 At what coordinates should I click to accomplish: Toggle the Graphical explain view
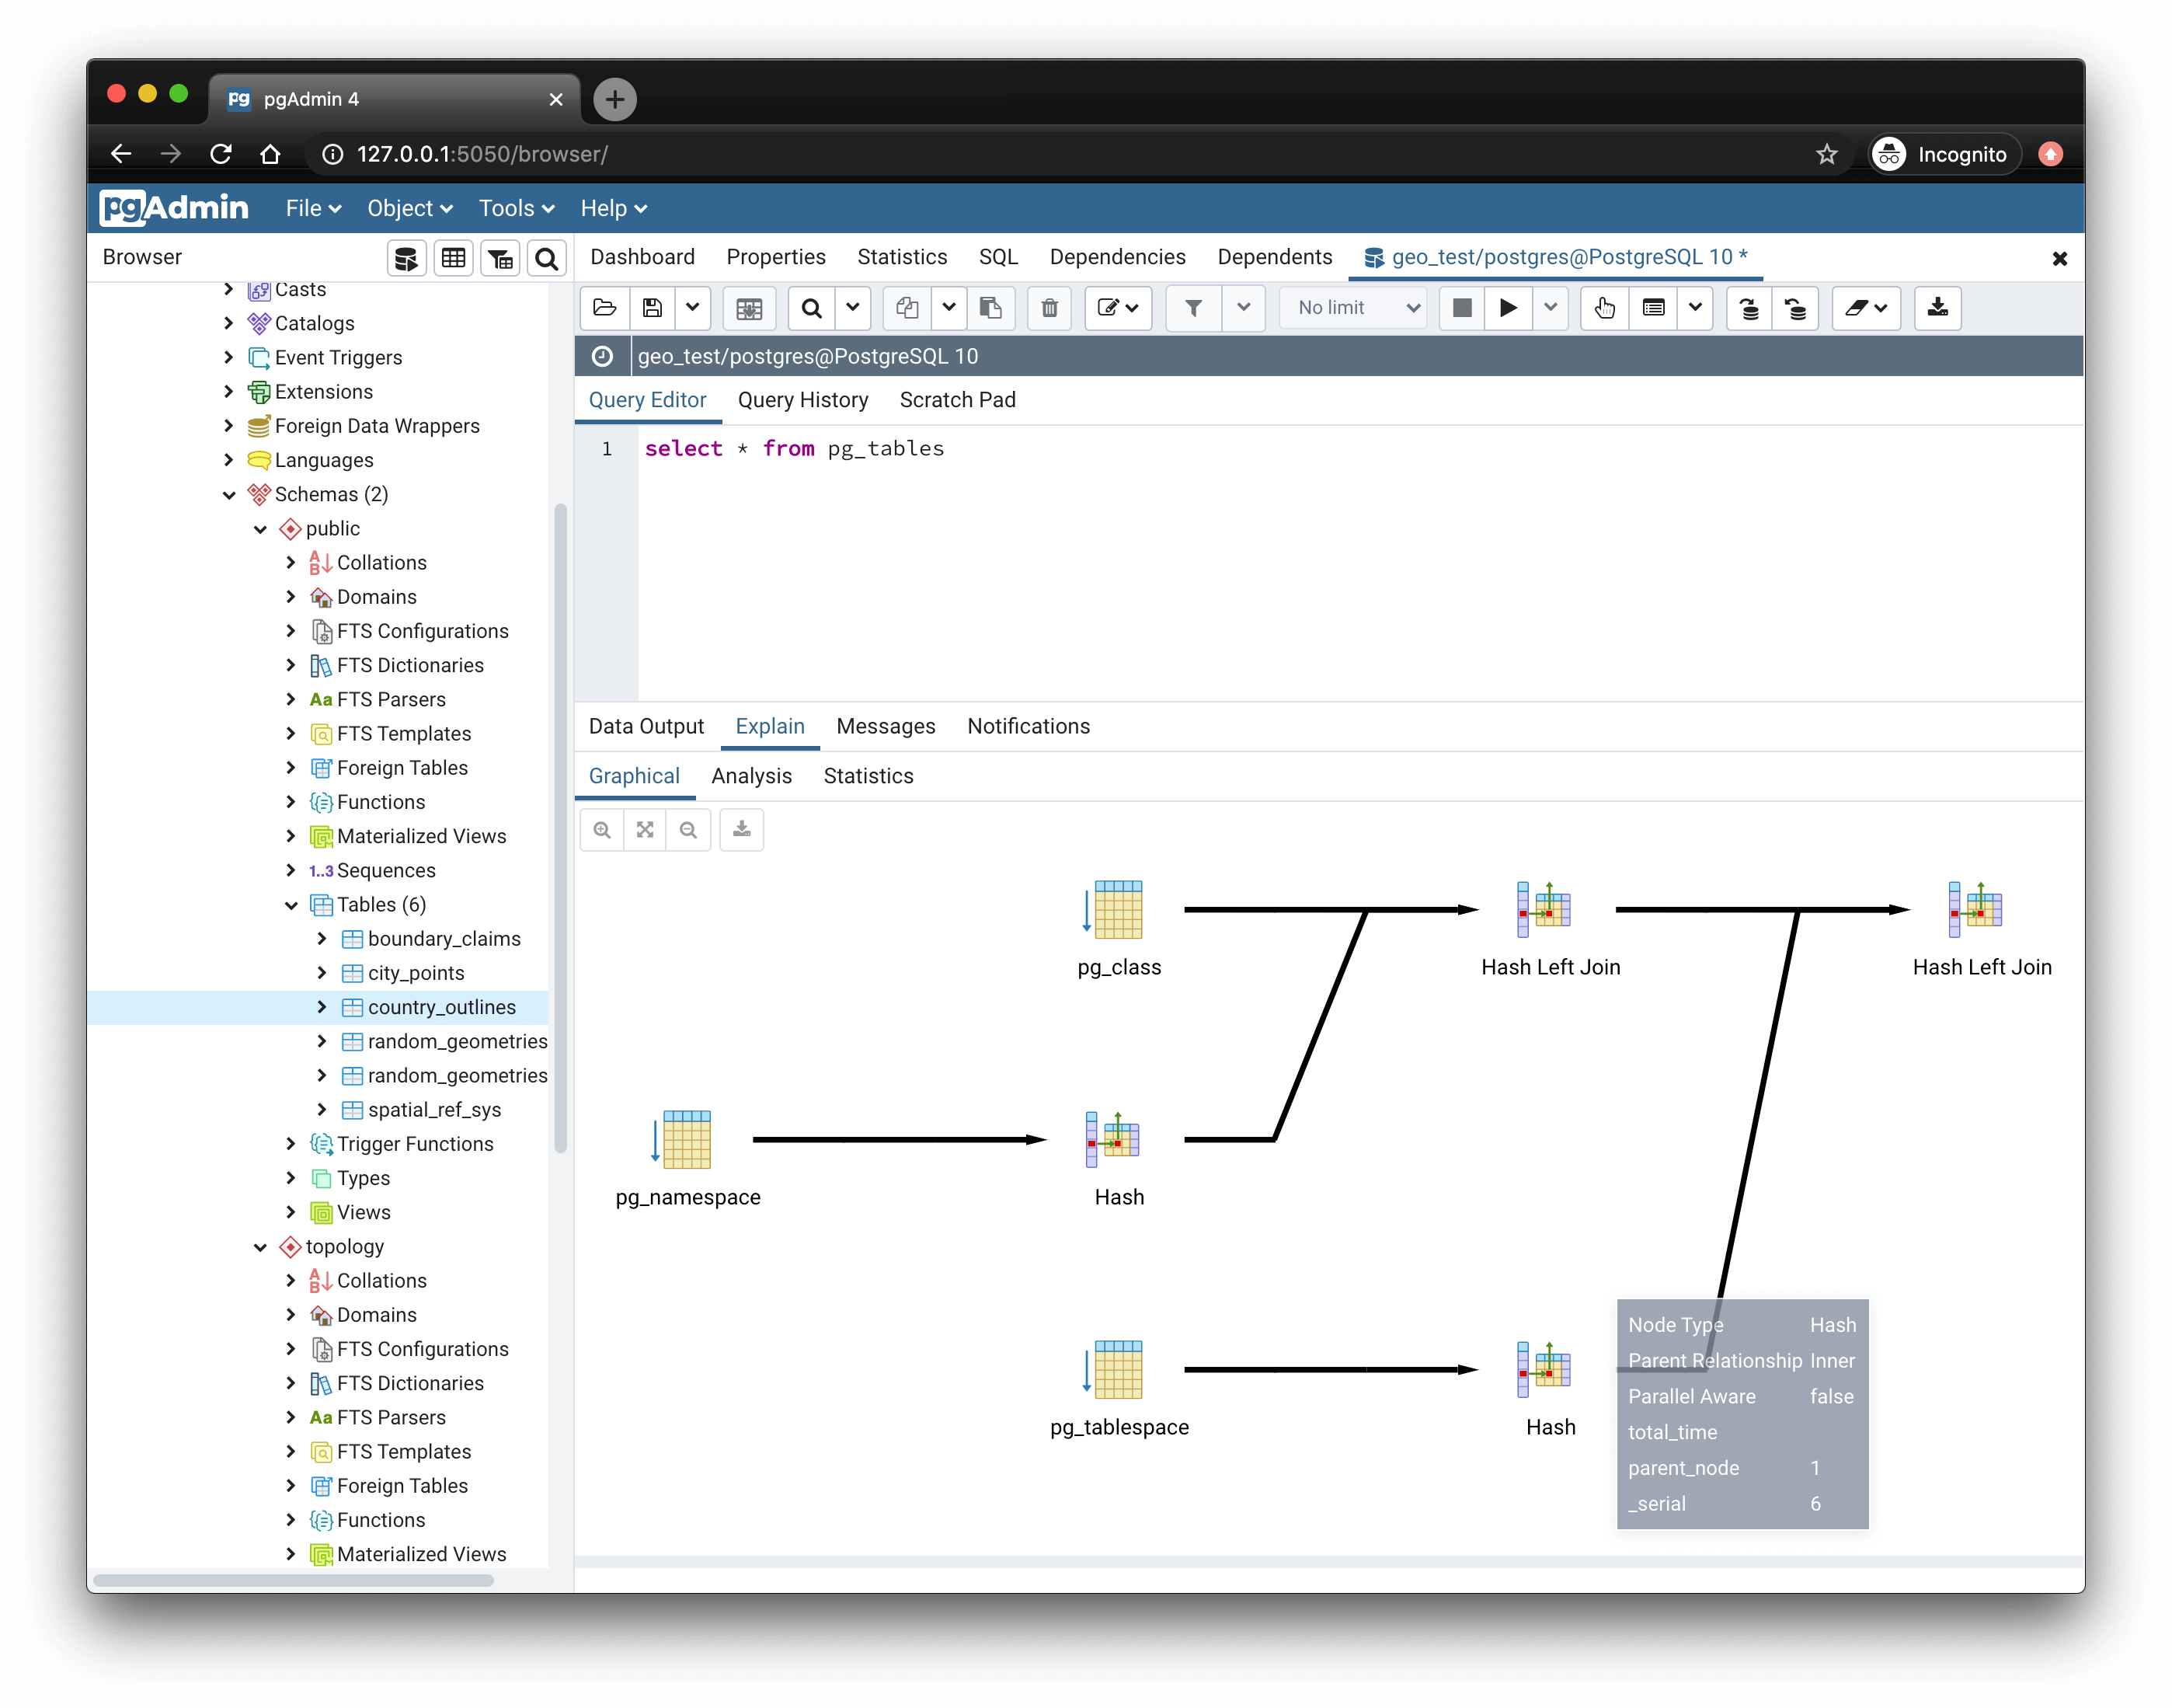pos(633,774)
